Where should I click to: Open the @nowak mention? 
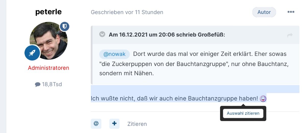[x=114, y=54]
